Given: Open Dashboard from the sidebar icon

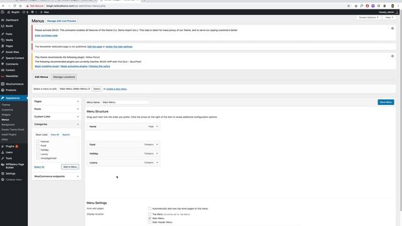Looking at the screenshot, I should click(x=3, y=20).
